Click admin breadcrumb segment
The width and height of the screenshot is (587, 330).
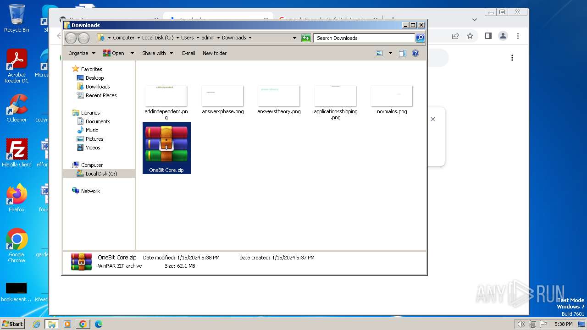click(208, 38)
